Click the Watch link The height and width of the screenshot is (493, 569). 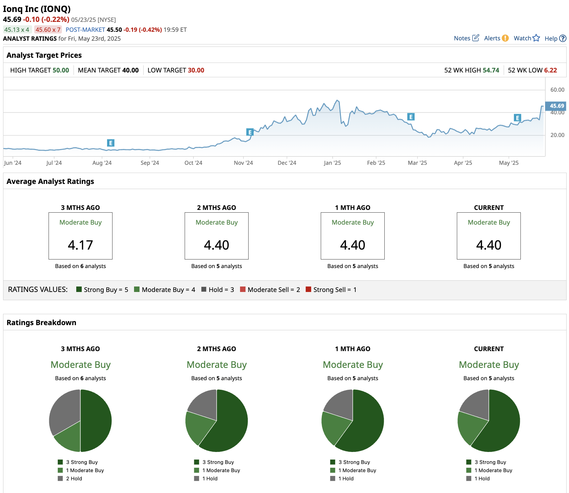(x=522, y=38)
